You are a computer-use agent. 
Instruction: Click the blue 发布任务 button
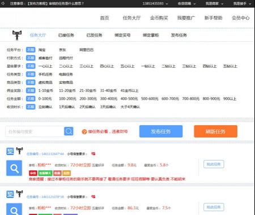click(x=161, y=131)
